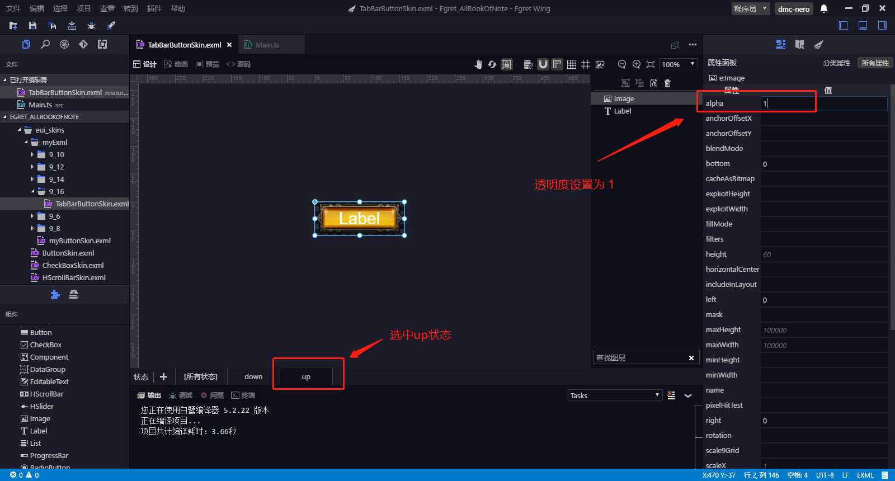
Task: Click the zoom out magnifier icon
Action: [621, 64]
